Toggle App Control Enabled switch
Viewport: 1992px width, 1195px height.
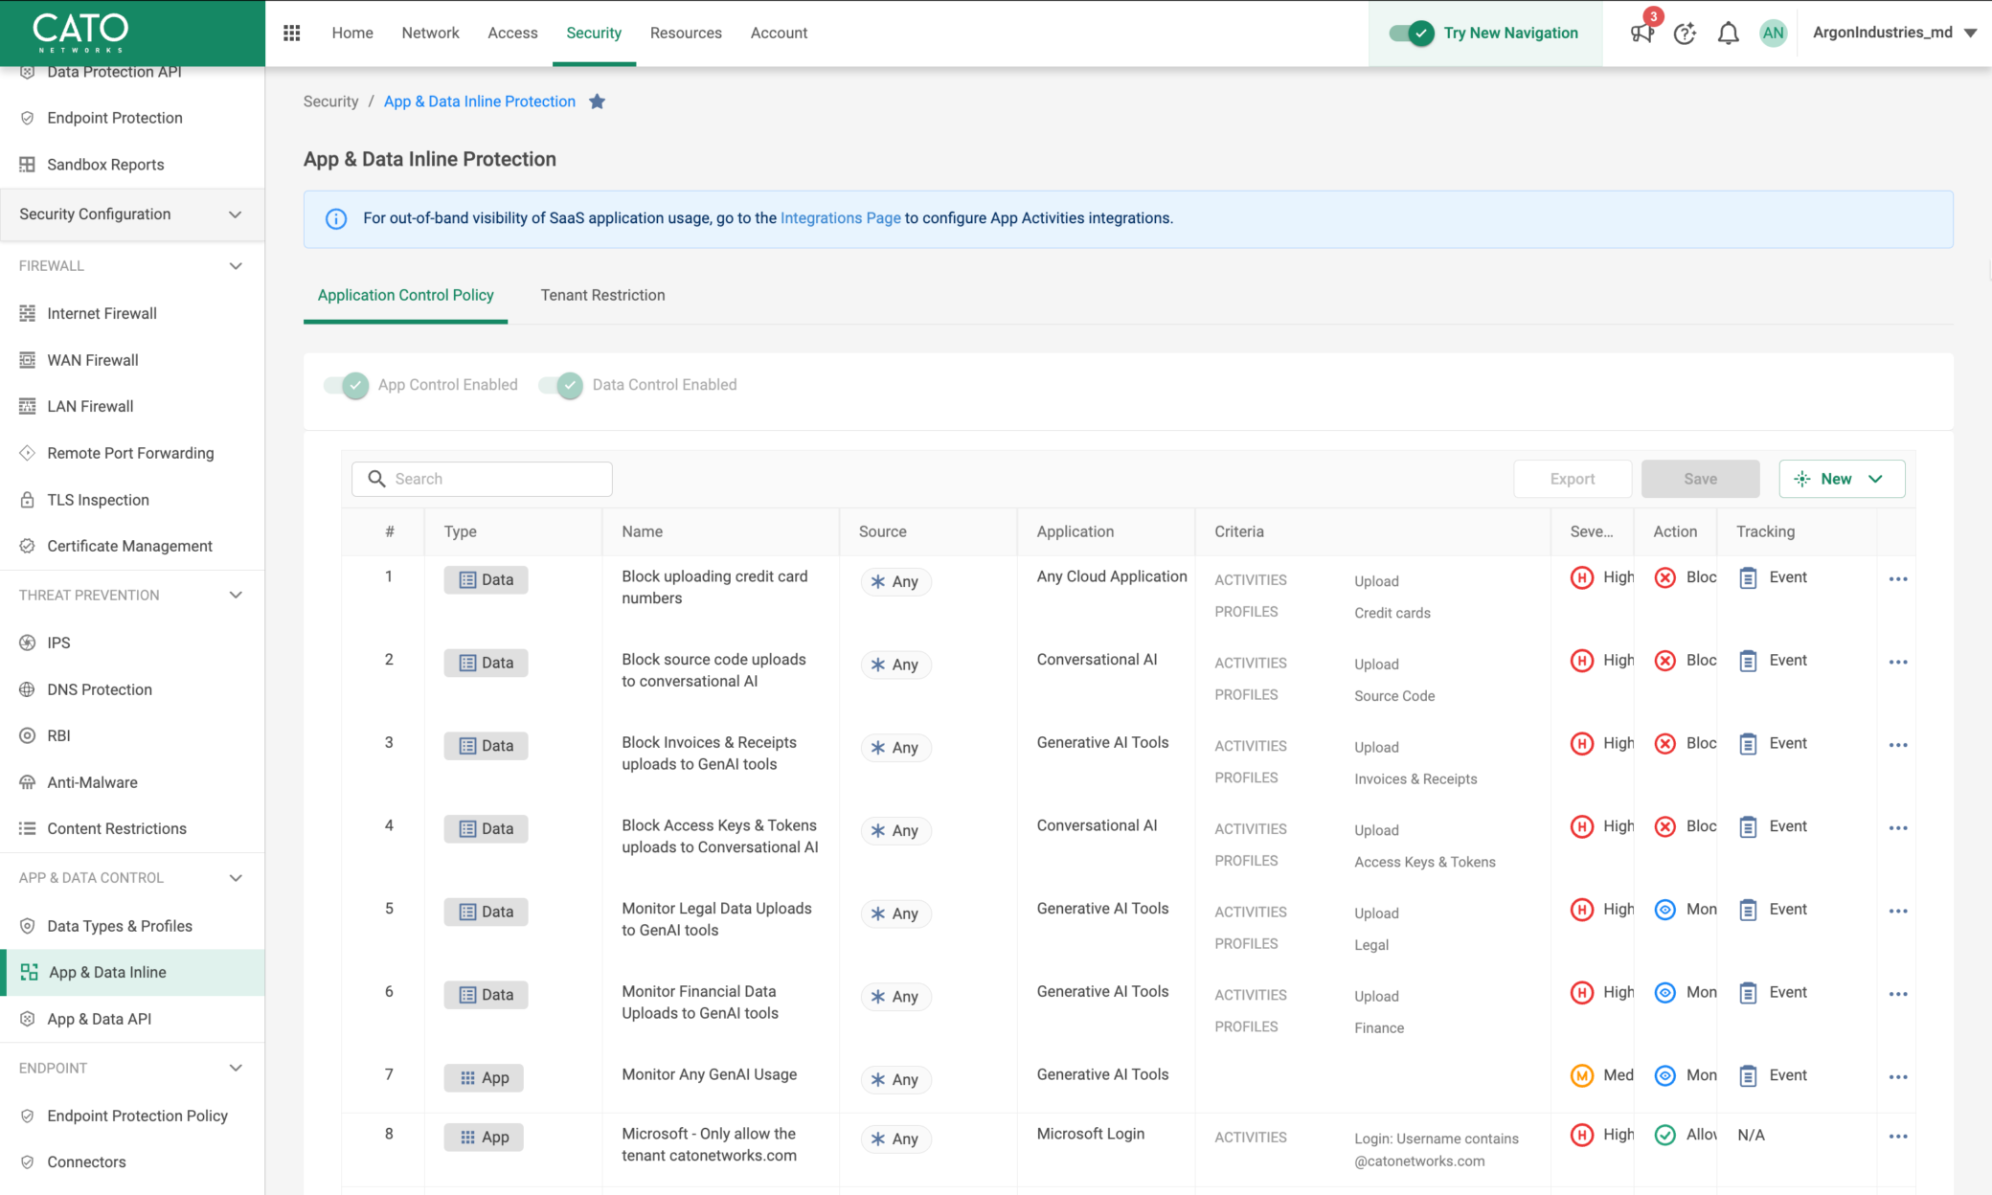[346, 385]
